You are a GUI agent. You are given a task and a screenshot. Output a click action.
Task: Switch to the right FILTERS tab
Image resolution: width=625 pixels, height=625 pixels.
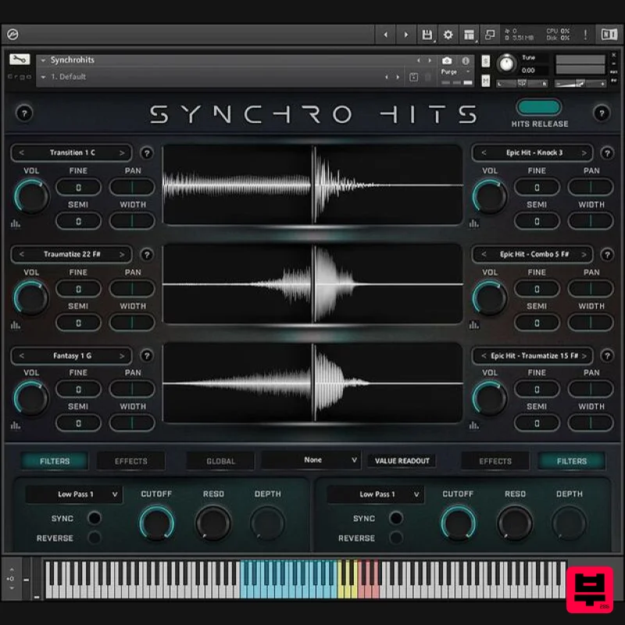(572, 461)
